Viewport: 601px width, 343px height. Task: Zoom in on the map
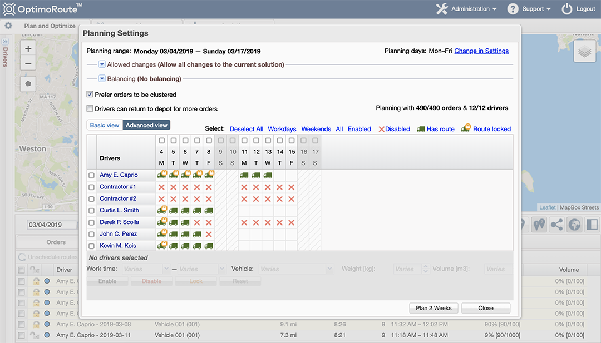click(x=28, y=49)
